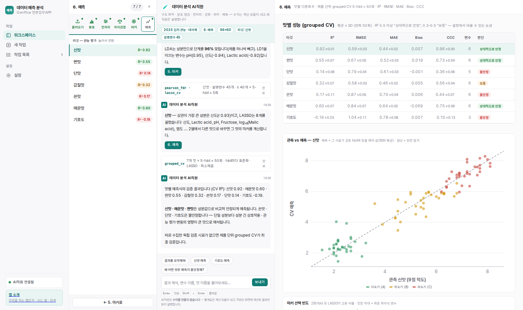Click the 타깃: 신맛 chip

pyautogui.click(x=244, y=30)
